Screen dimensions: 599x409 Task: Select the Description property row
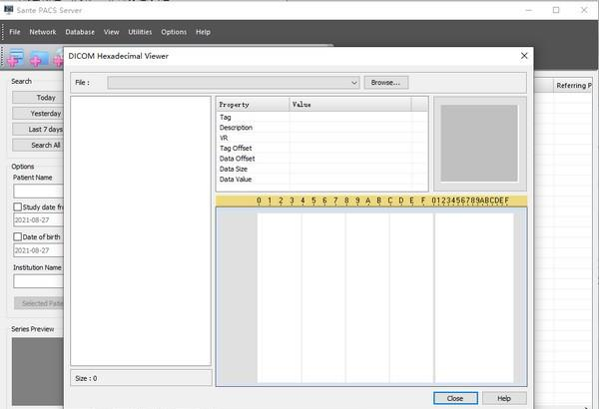tap(321, 128)
